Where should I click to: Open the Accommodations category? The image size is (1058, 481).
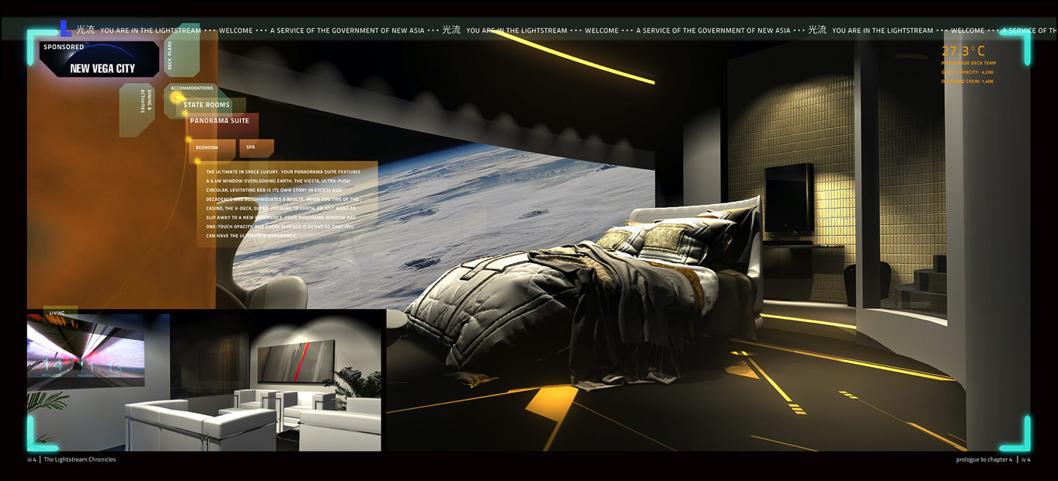[x=193, y=88]
